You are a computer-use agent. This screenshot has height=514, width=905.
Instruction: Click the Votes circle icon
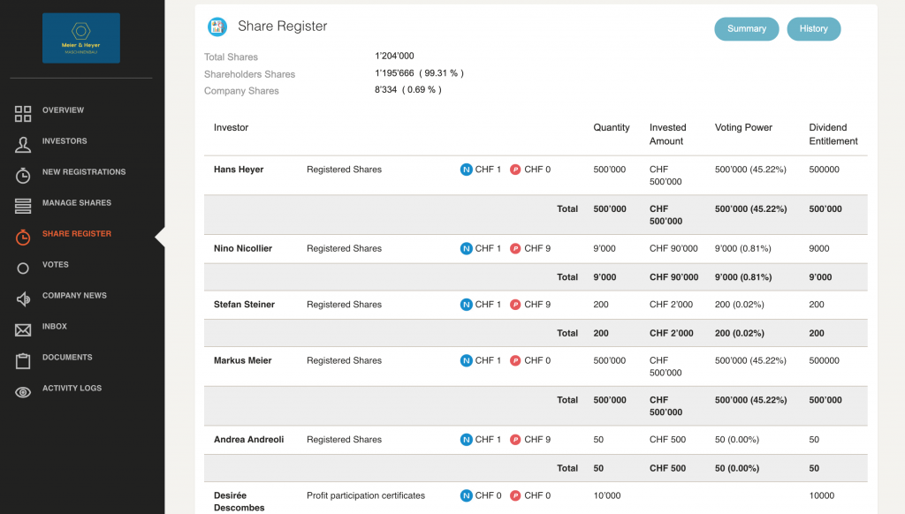(x=23, y=268)
